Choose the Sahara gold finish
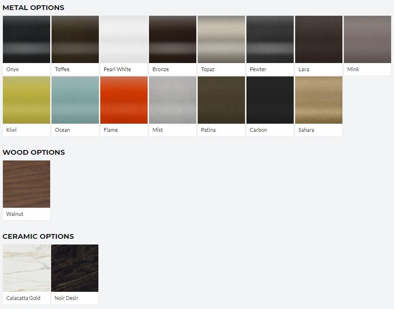Screen dimensions: 394x309 click(319, 100)
